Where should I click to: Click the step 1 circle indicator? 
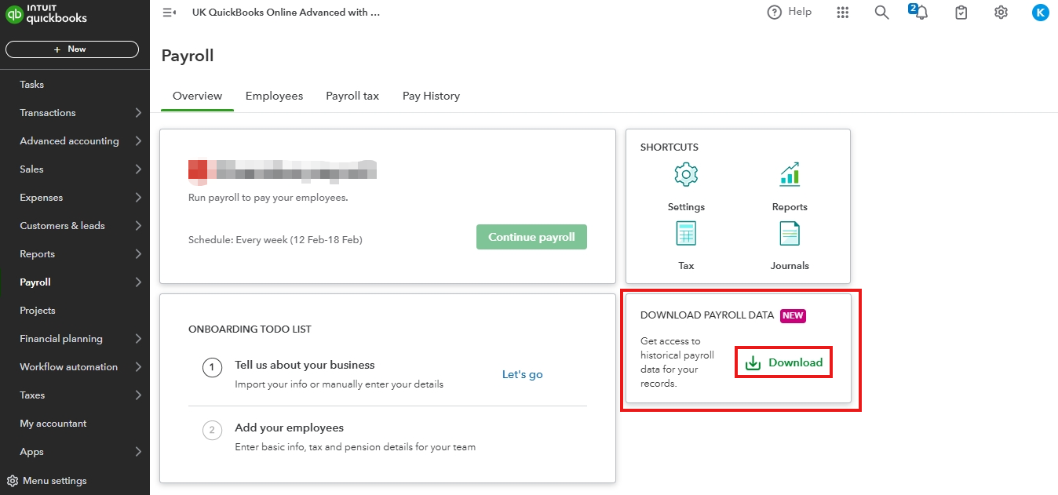click(212, 367)
